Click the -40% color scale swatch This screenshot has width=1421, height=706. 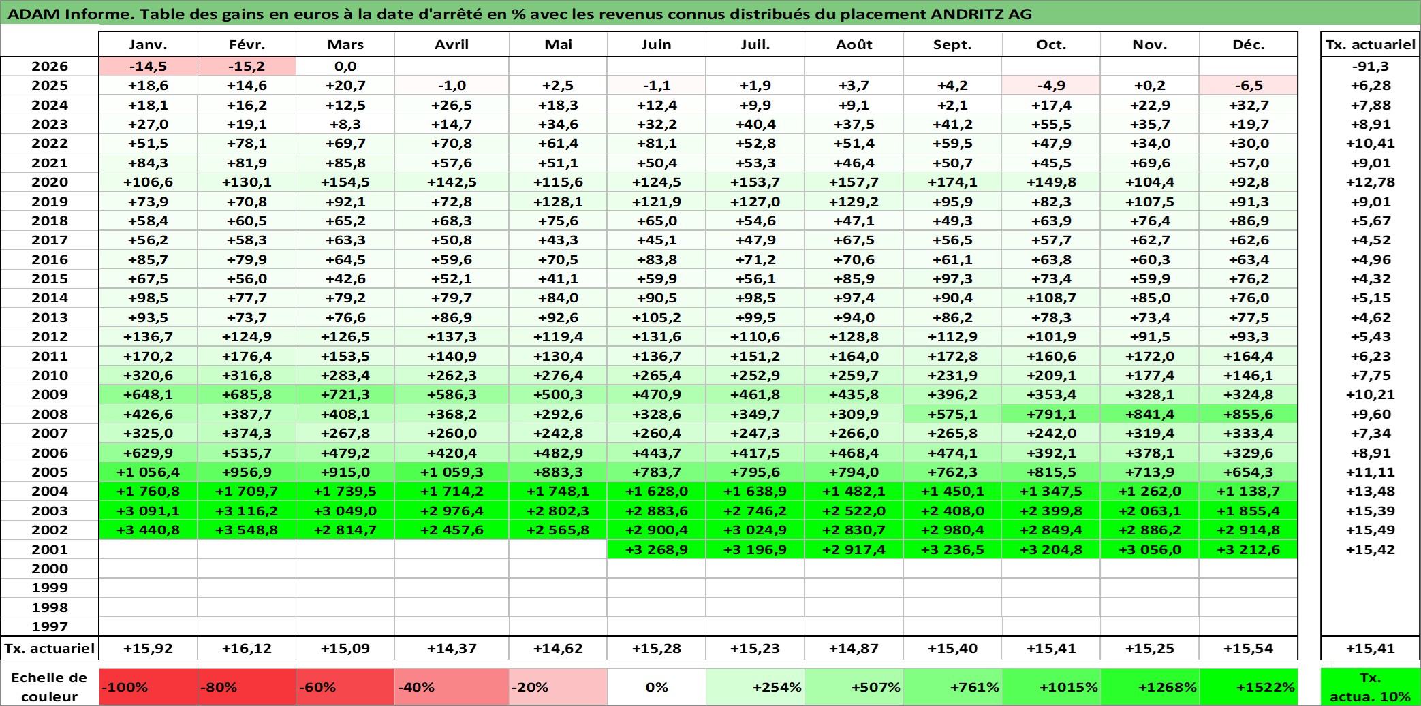pyautogui.click(x=452, y=687)
